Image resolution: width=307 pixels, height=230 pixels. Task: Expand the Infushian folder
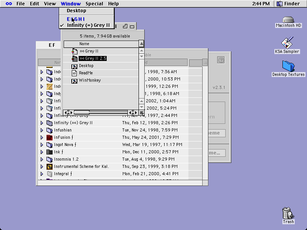(42, 130)
